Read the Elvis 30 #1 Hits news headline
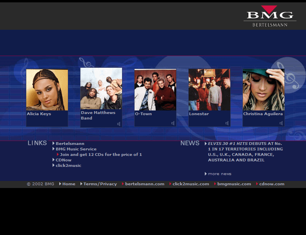 [x=245, y=152]
